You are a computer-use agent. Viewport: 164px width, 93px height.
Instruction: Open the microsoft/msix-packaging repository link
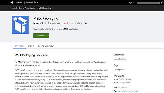tap(127, 91)
